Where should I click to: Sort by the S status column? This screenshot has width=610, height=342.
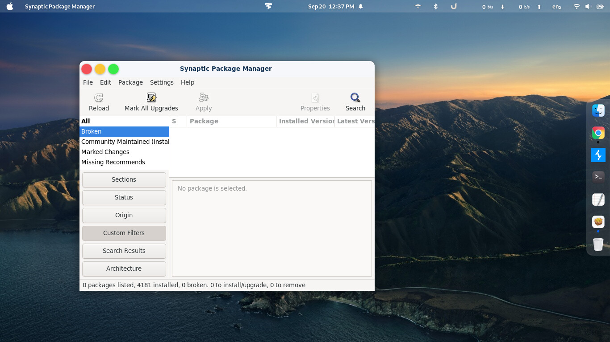point(174,121)
